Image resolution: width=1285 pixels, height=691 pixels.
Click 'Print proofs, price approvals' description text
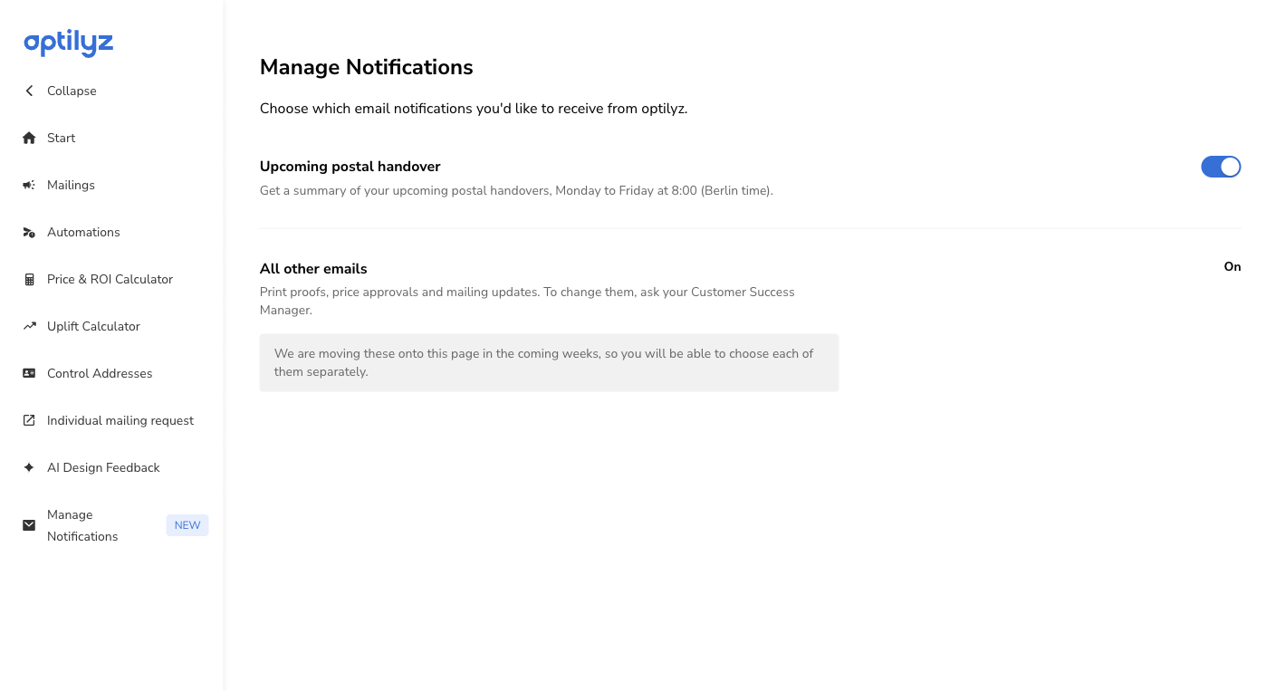527,301
